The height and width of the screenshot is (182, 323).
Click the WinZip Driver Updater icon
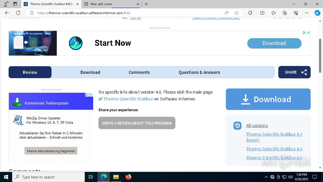click(18, 120)
